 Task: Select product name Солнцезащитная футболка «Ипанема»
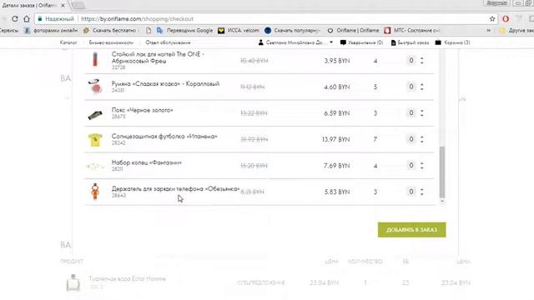tap(164, 136)
